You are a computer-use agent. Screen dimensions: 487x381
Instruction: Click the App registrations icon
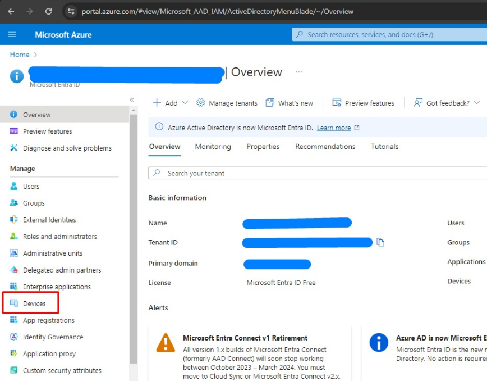coord(13,320)
